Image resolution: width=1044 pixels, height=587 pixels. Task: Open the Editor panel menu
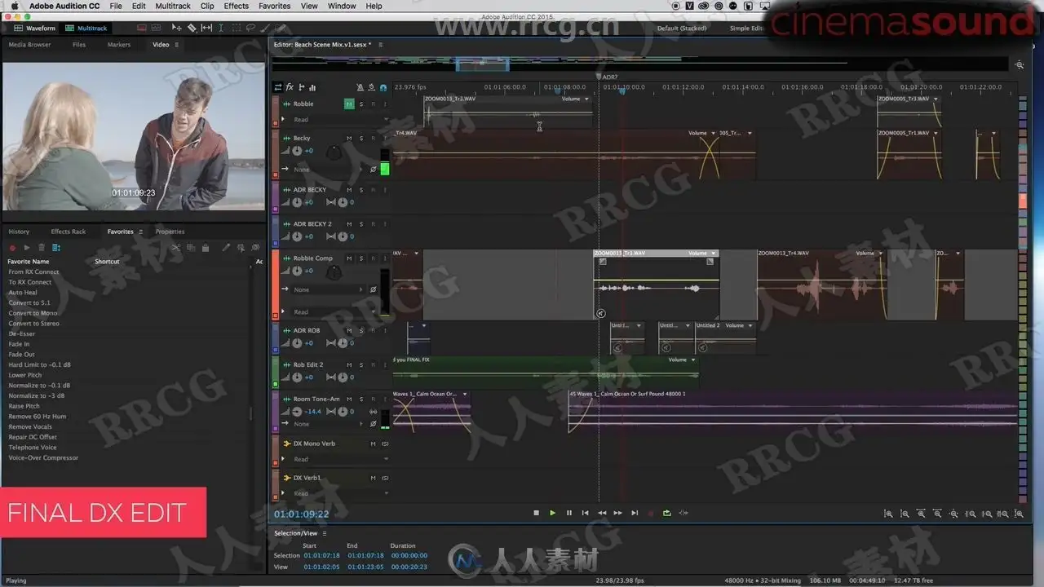coord(380,45)
